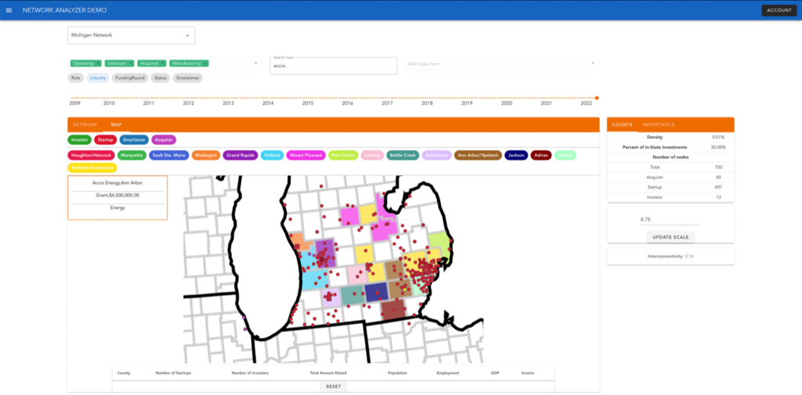Open the Importance tab

pyautogui.click(x=658, y=124)
